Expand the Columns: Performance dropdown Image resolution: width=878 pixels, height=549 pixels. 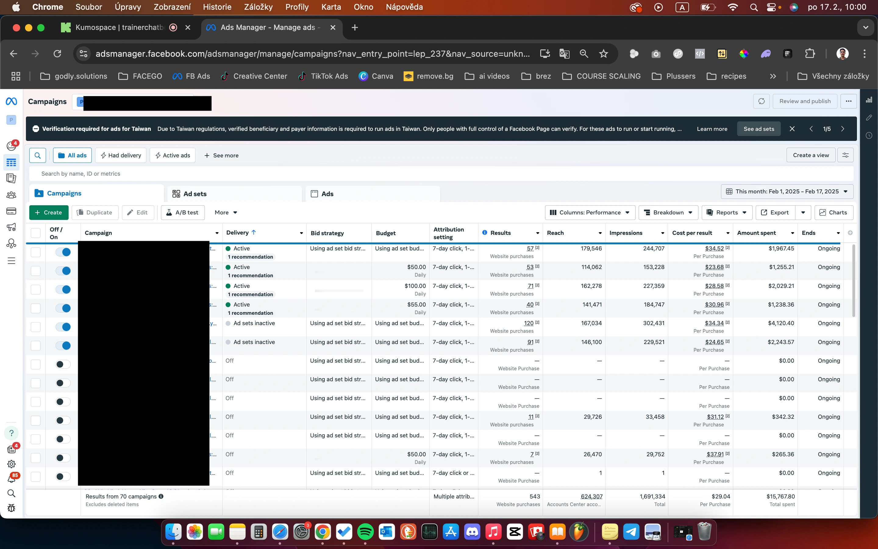(x=590, y=212)
